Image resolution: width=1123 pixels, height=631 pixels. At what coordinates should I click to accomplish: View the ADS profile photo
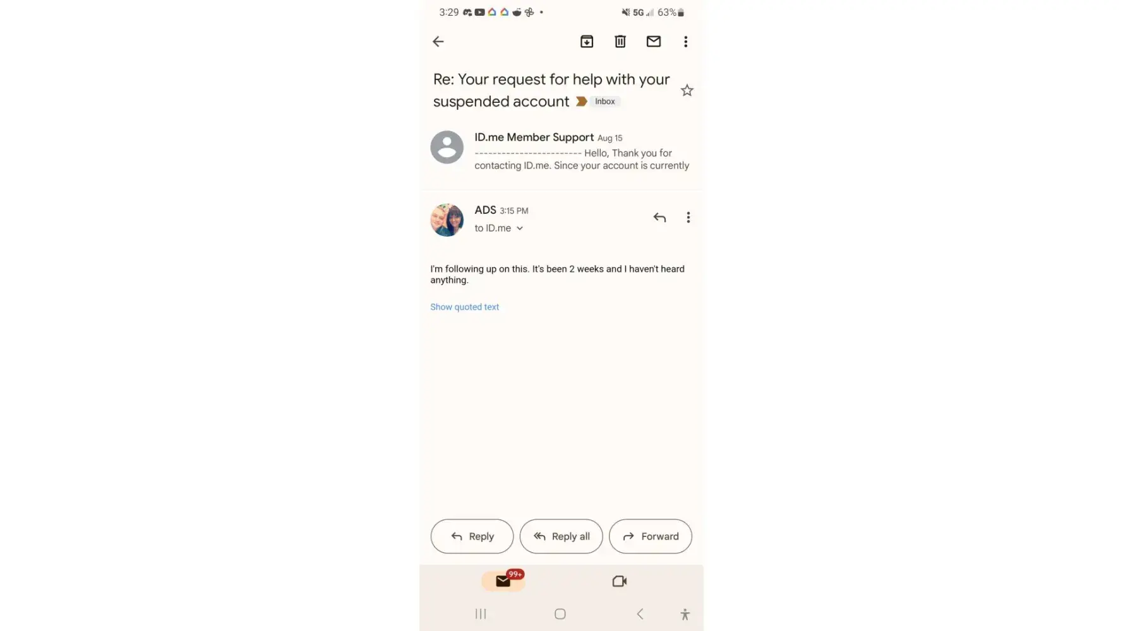[447, 220]
